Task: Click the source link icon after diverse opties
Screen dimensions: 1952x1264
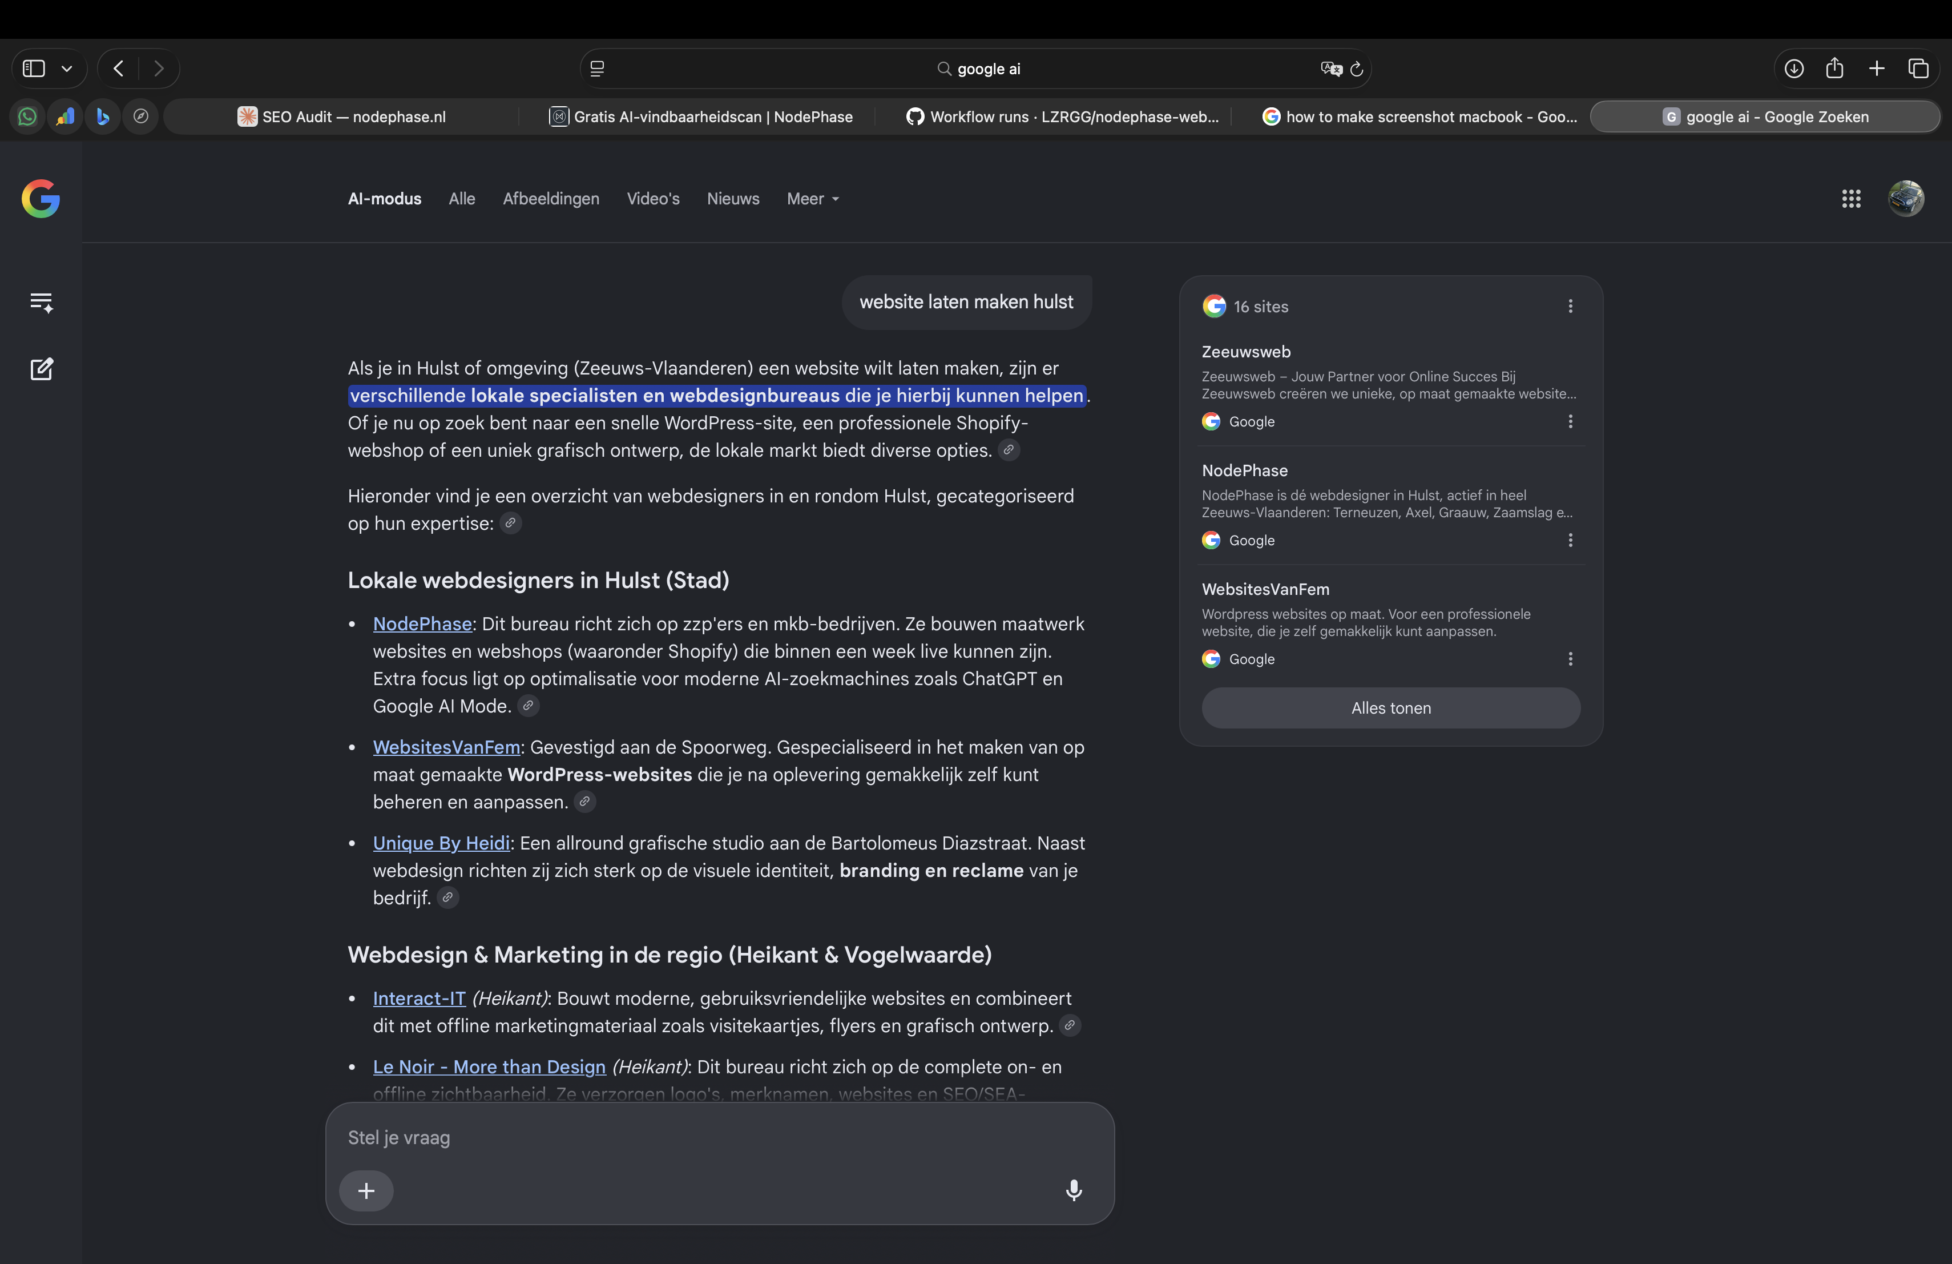Action: tap(1009, 449)
